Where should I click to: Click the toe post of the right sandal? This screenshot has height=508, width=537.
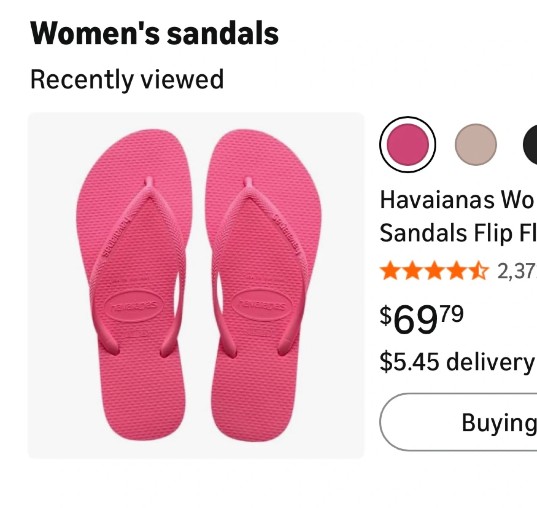coord(248,183)
